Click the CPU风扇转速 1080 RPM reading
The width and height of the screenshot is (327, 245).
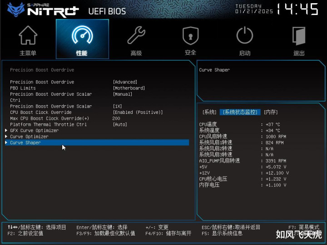pyautogui.click(x=243, y=137)
